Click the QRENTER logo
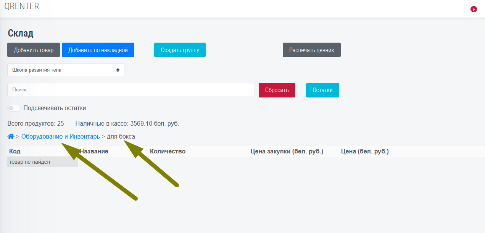 pos(22,6)
